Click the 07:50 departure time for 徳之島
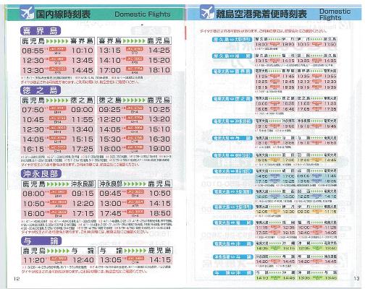This screenshot has height=289, width=365. (33, 110)
